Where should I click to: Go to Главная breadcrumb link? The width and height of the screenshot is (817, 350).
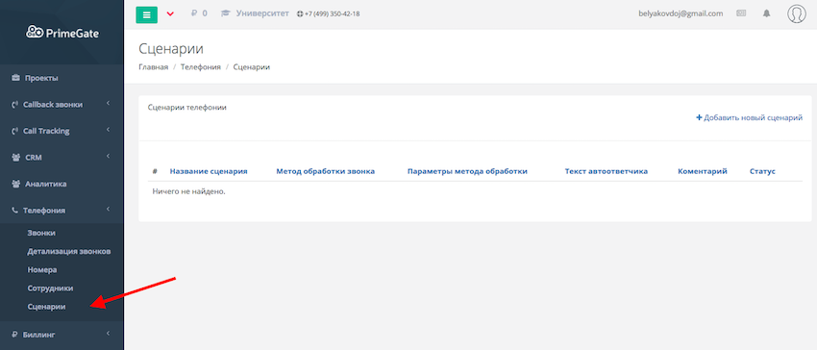(x=153, y=67)
